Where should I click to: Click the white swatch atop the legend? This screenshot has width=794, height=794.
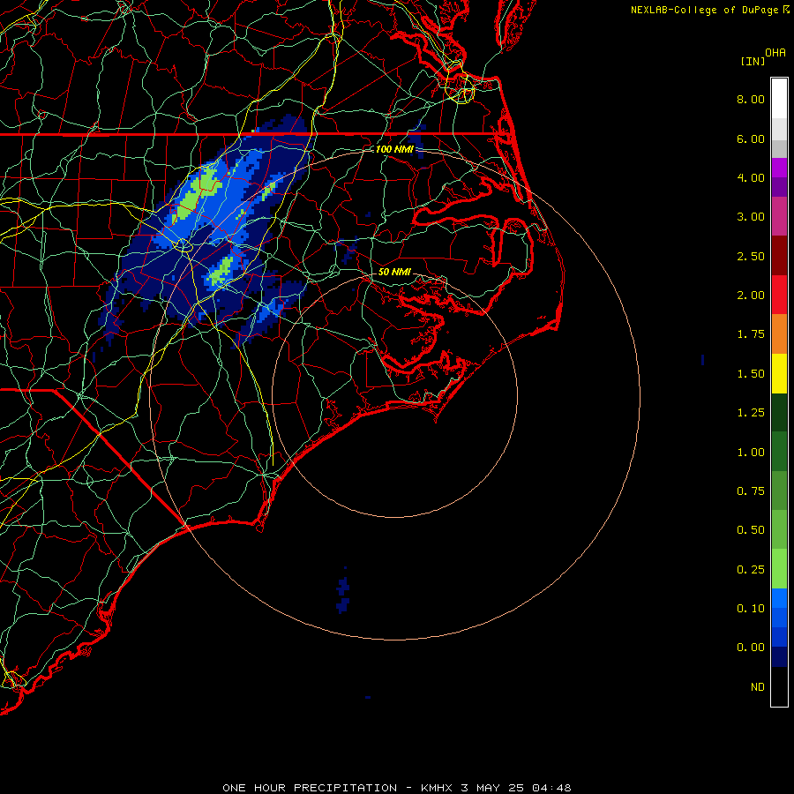[x=779, y=99]
